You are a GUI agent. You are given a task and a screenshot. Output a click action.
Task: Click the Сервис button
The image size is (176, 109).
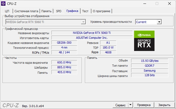coord(121,105)
